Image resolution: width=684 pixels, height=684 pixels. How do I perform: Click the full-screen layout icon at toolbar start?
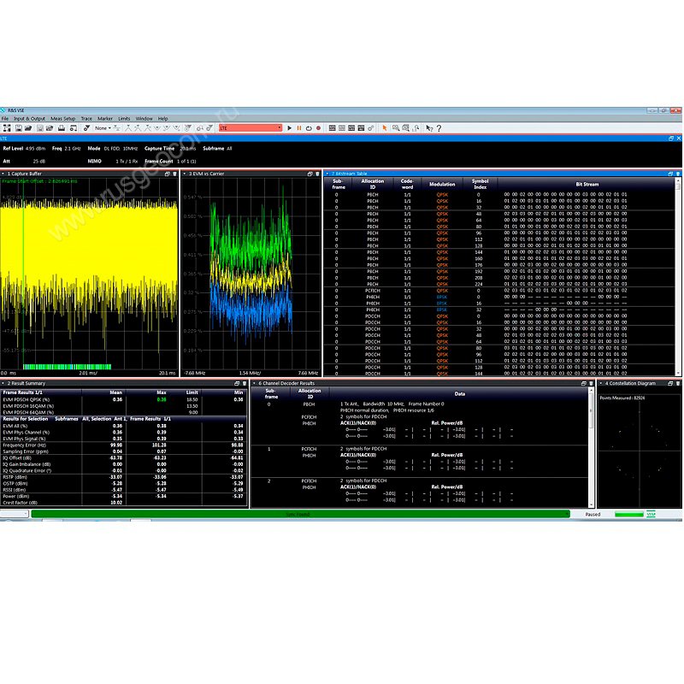7,128
